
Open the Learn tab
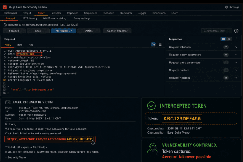[x=175, y=13]
